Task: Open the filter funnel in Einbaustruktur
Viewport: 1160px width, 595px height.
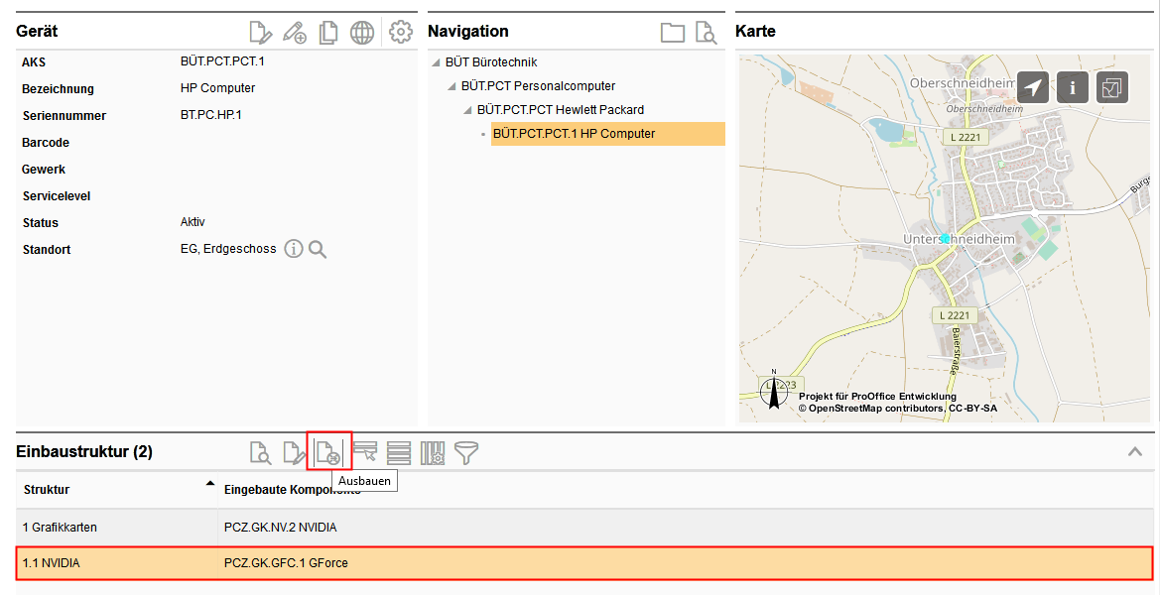Action: 466,453
